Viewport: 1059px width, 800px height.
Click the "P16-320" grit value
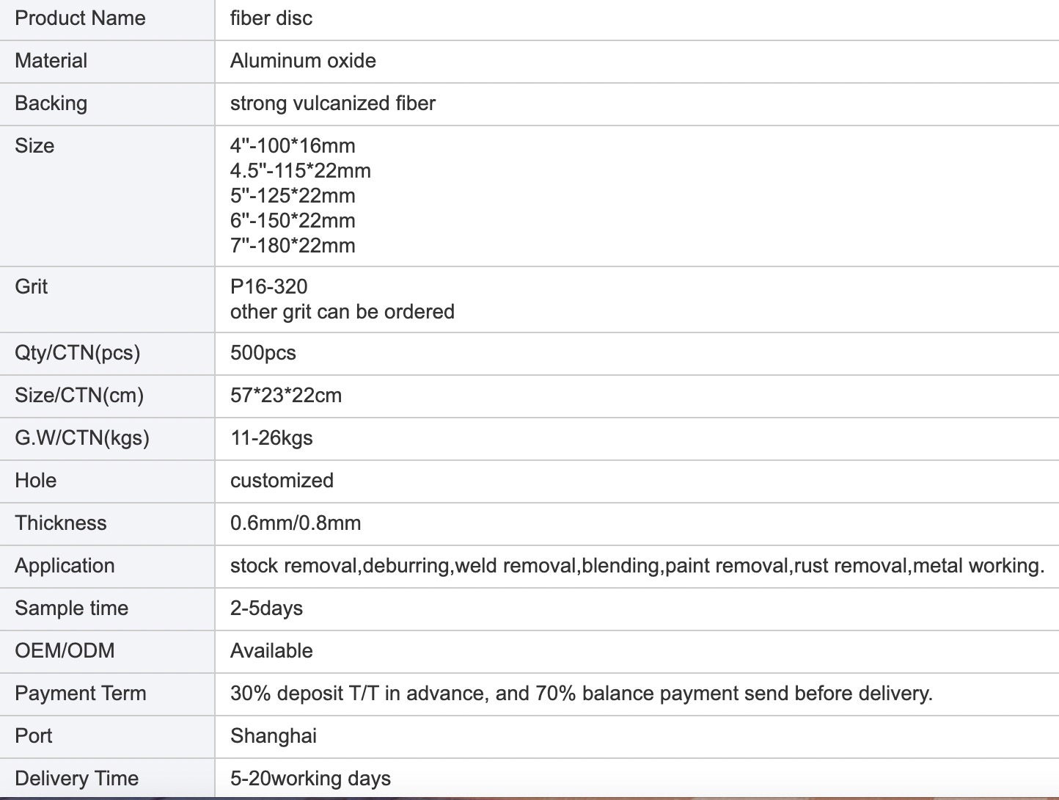click(x=269, y=286)
